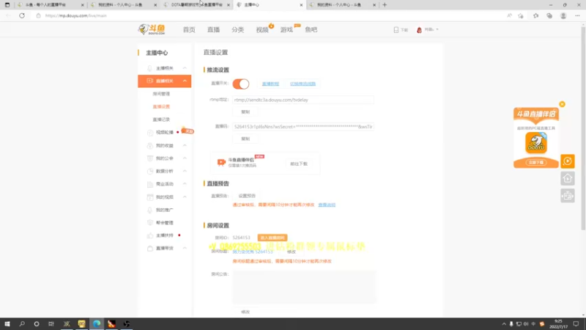Open browser Settings and more menu

pos(577,15)
